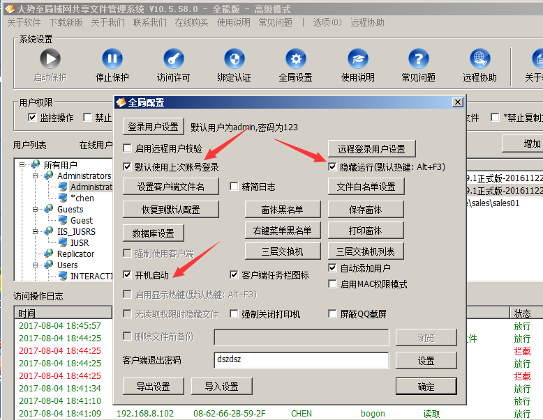Click the client exit password input field
The height and width of the screenshot is (420, 543).
click(x=301, y=360)
